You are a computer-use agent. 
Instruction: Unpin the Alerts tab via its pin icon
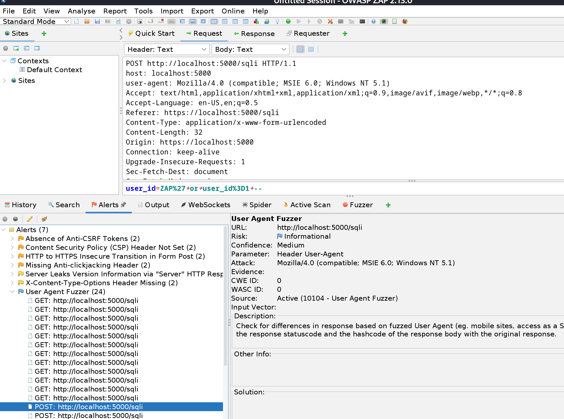(x=124, y=204)
